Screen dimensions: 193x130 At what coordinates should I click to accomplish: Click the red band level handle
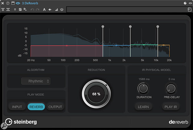point(67,46)
